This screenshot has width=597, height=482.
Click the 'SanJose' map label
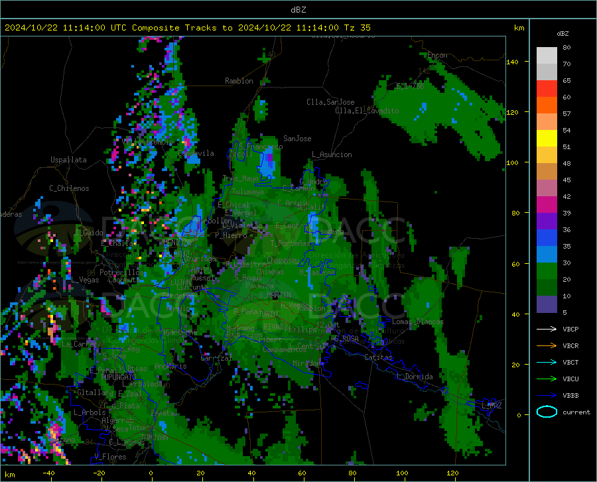click(297, 139)
